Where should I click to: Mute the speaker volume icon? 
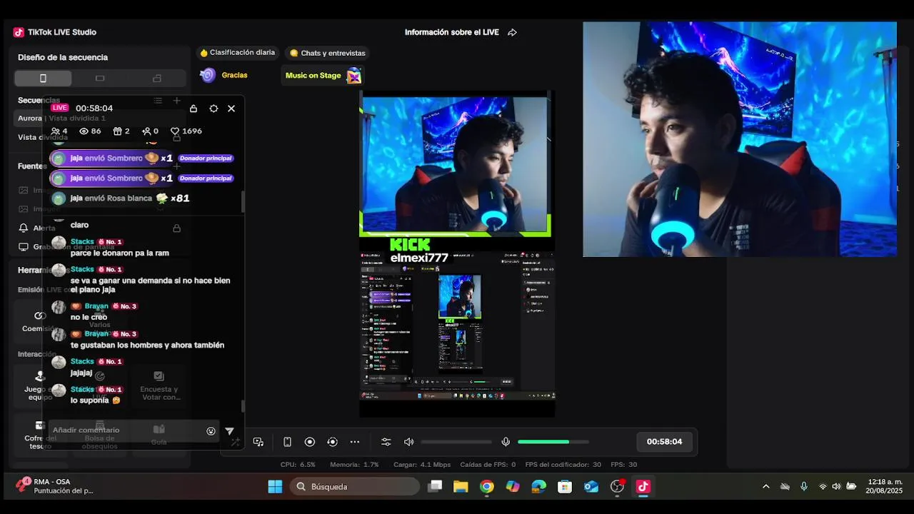tap(408, 442)
